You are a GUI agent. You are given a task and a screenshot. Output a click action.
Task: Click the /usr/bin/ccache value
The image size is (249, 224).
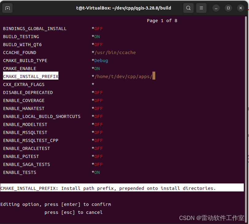coord(115,53)
